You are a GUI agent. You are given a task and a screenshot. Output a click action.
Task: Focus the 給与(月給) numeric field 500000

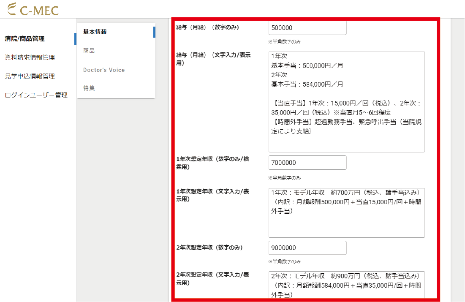pyautogui.click(x=307, y=28)
